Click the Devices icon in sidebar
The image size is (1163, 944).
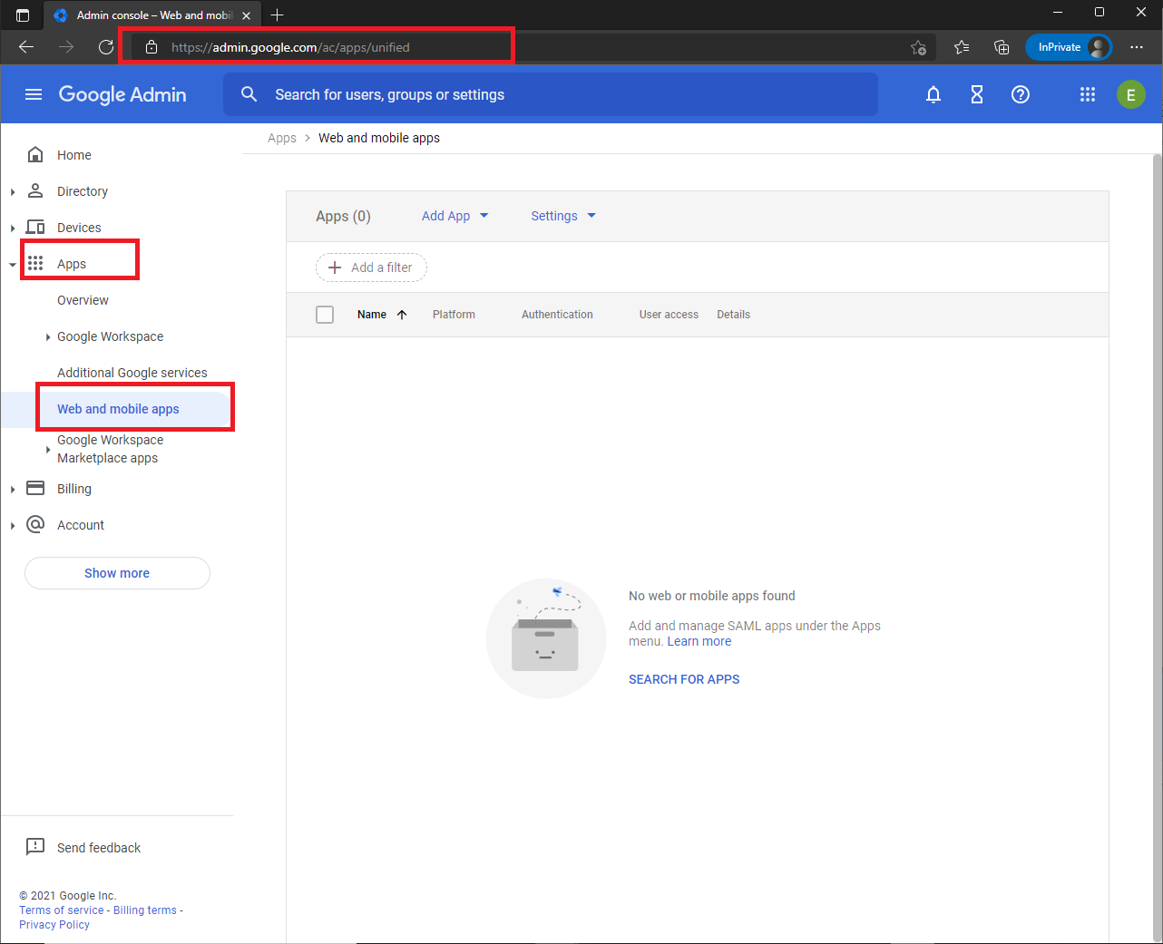[x=35, y=227]
